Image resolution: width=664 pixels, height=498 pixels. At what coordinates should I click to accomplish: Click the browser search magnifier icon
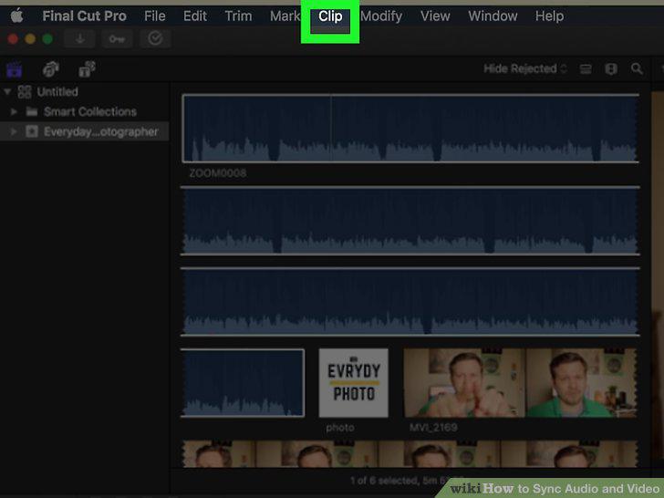pos(637,69)
